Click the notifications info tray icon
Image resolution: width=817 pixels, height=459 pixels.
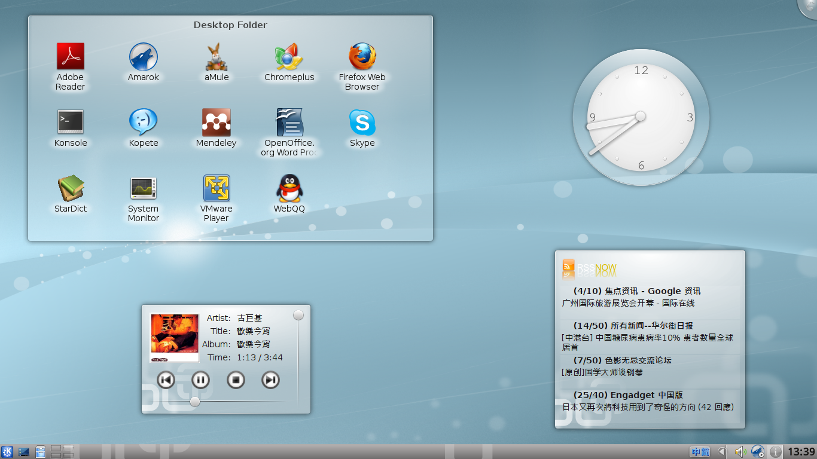[x=775, y=452]
